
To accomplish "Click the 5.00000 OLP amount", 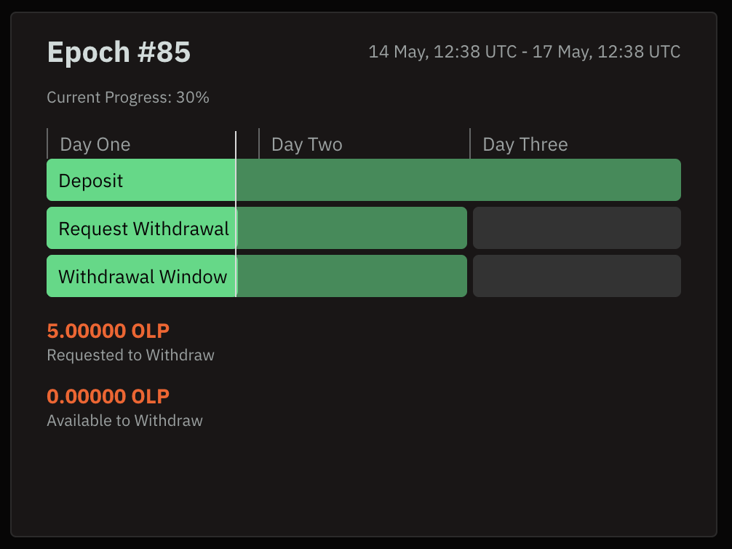I will (108, 331).
